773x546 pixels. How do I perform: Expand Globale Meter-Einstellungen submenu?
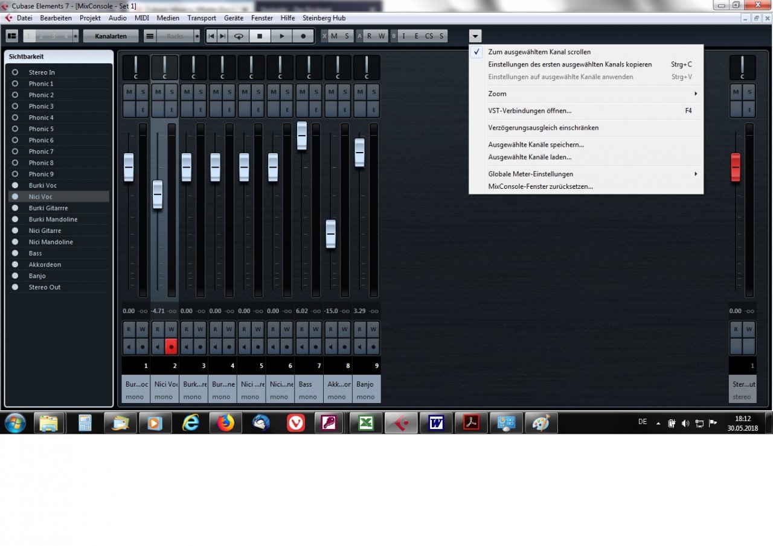pyautogui.click(x=586, y=174)
